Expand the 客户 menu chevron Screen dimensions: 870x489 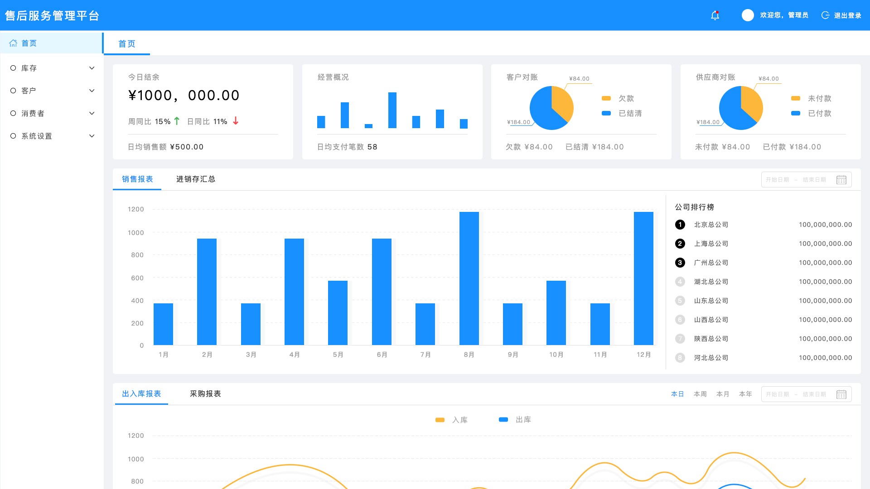tap(92, 91)
